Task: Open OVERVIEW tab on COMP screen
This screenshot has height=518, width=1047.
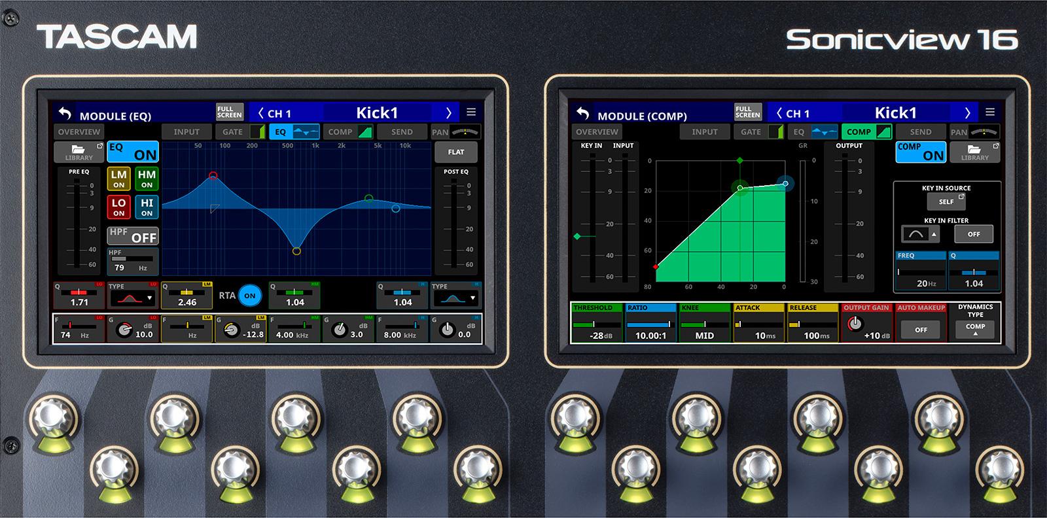Action: point(597,131)
